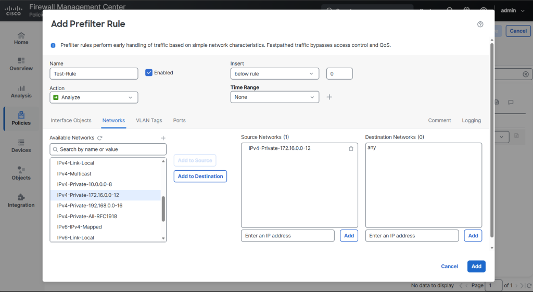This screenshot has width=533, height=292.
Task: Switch to Networks tab
Action: click(x=113, y=120)
